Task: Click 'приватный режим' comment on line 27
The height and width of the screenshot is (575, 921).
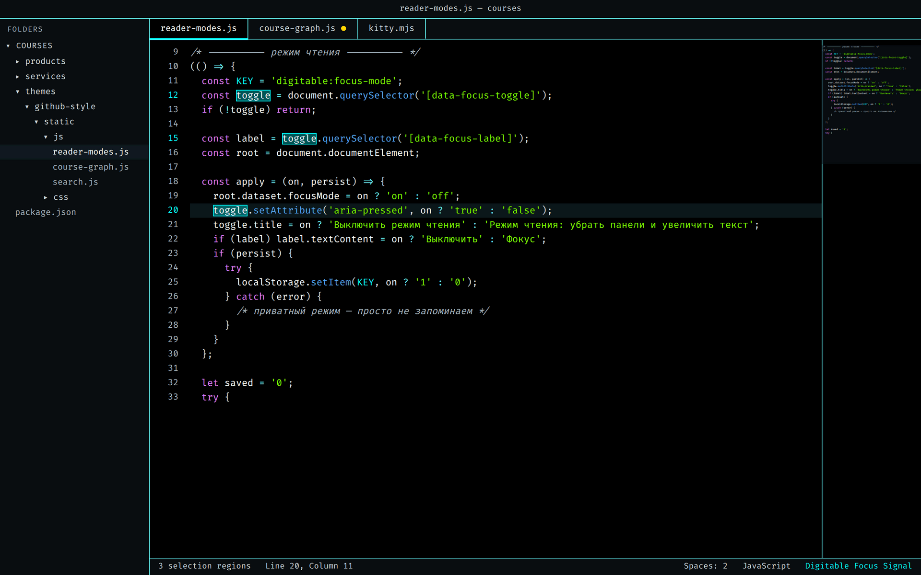Action: (297, 311)
